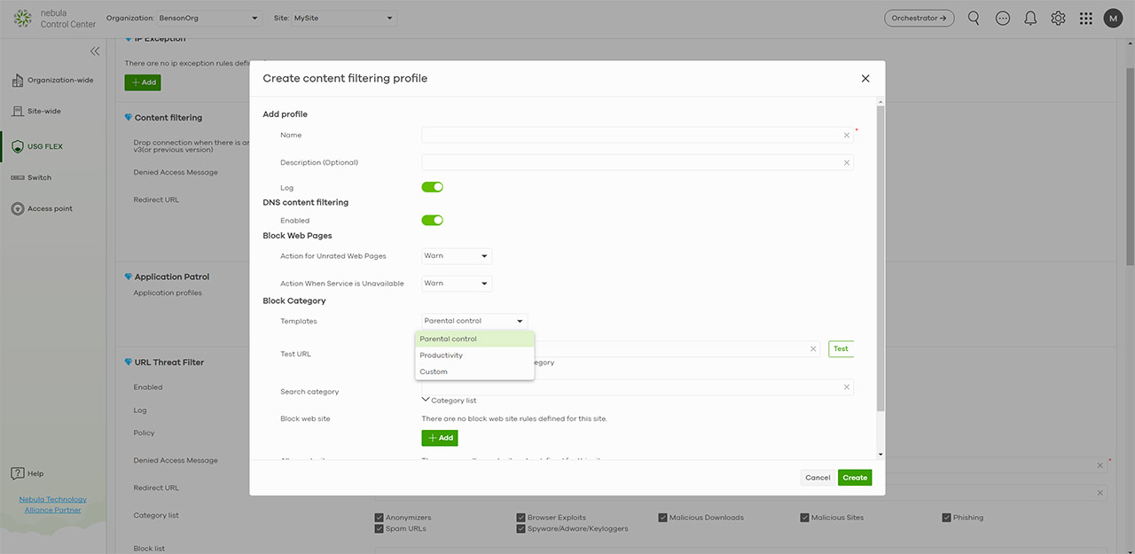Image resolution: width=1135 pixels, height=554 pixels.
Task: Click the dialog's vertical scrollbar
Action: [881, 257]
